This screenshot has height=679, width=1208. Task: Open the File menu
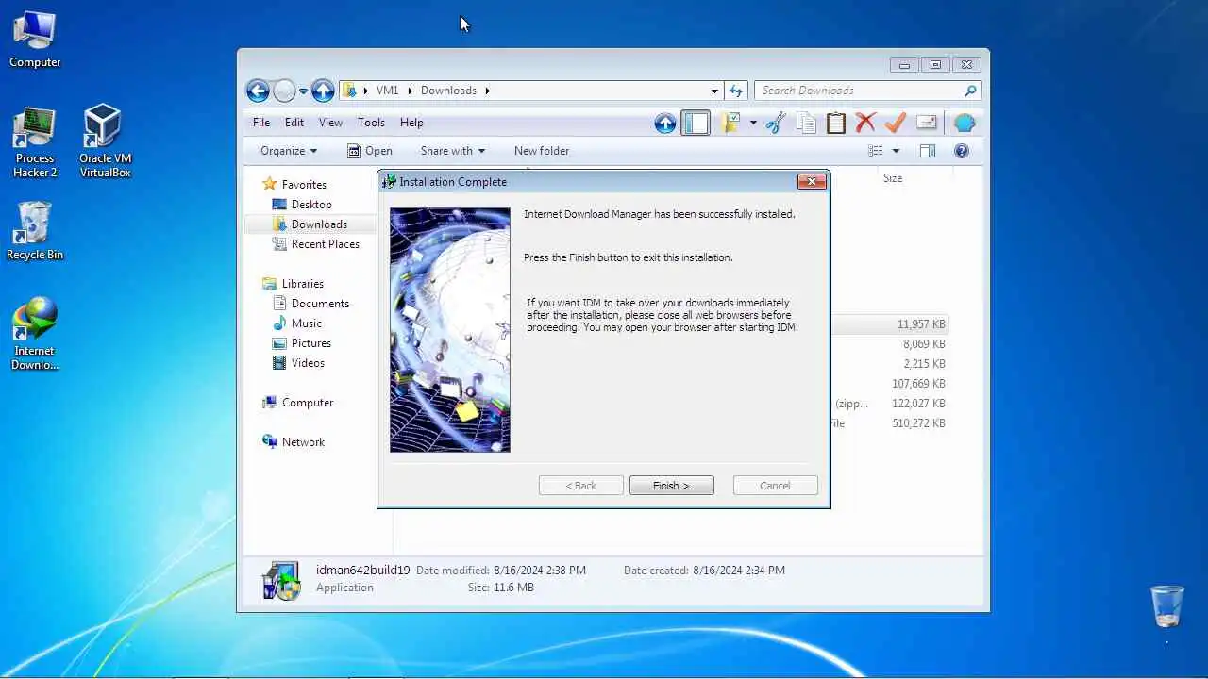point(261,123)
